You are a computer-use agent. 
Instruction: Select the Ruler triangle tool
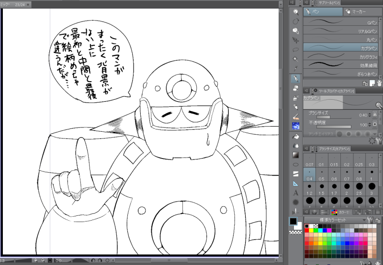pos(296,183)
